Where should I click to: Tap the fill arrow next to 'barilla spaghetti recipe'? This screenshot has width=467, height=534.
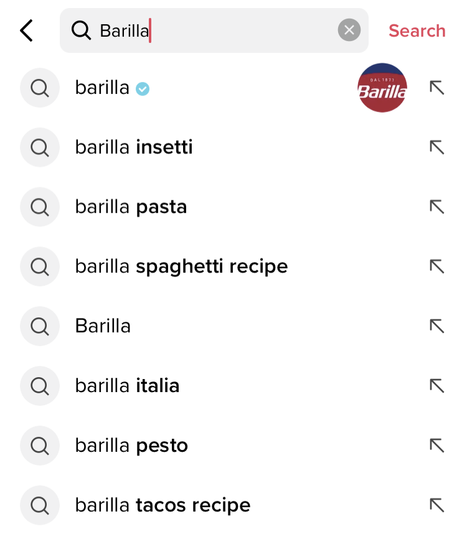click(x=437, y=267)
